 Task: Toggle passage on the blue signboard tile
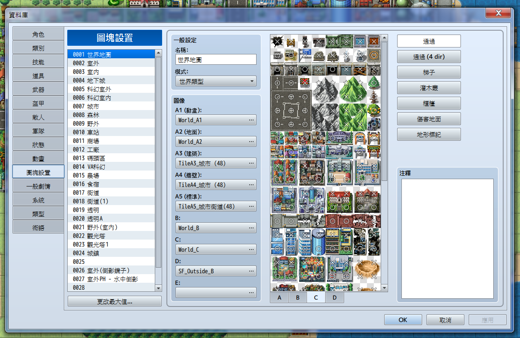point(305,55)
